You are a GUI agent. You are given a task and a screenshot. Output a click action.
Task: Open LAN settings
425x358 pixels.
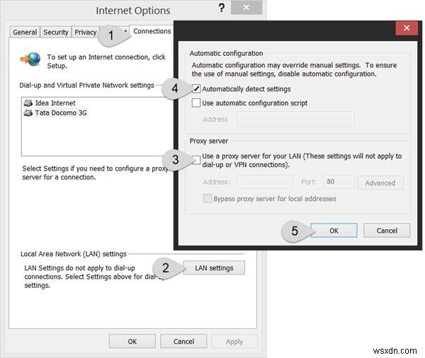pyautogui.click(x=214, y=268)
